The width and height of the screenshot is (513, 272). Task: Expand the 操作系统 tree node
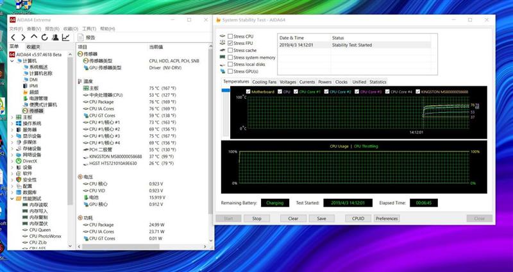pos(12,123)
